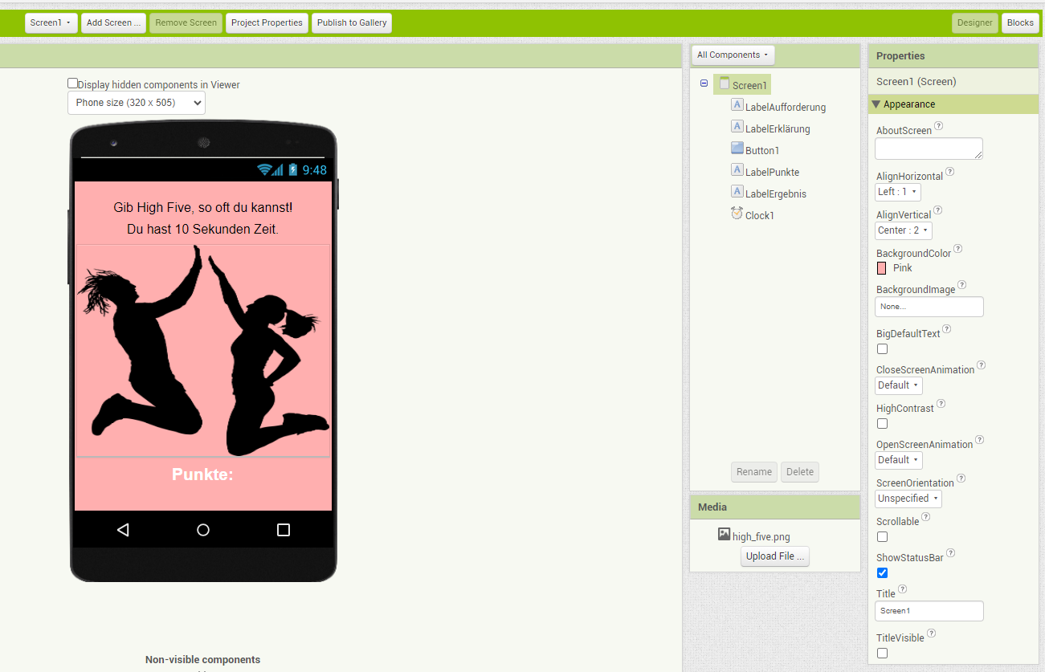
Task: Click the phone preview home circle icon
Action: coord(203,530)
